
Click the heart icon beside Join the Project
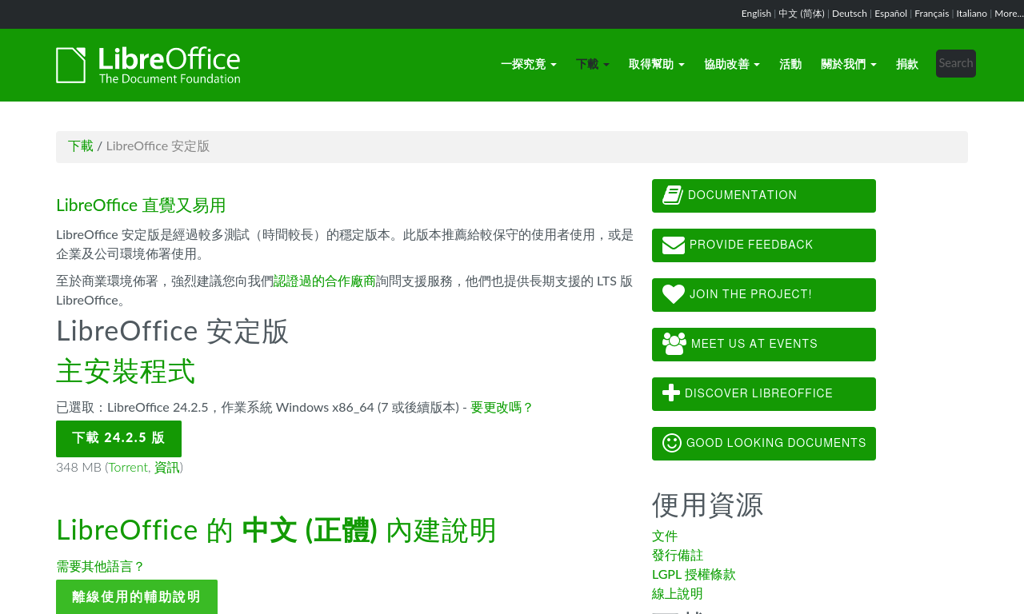(x=674, y=294)
